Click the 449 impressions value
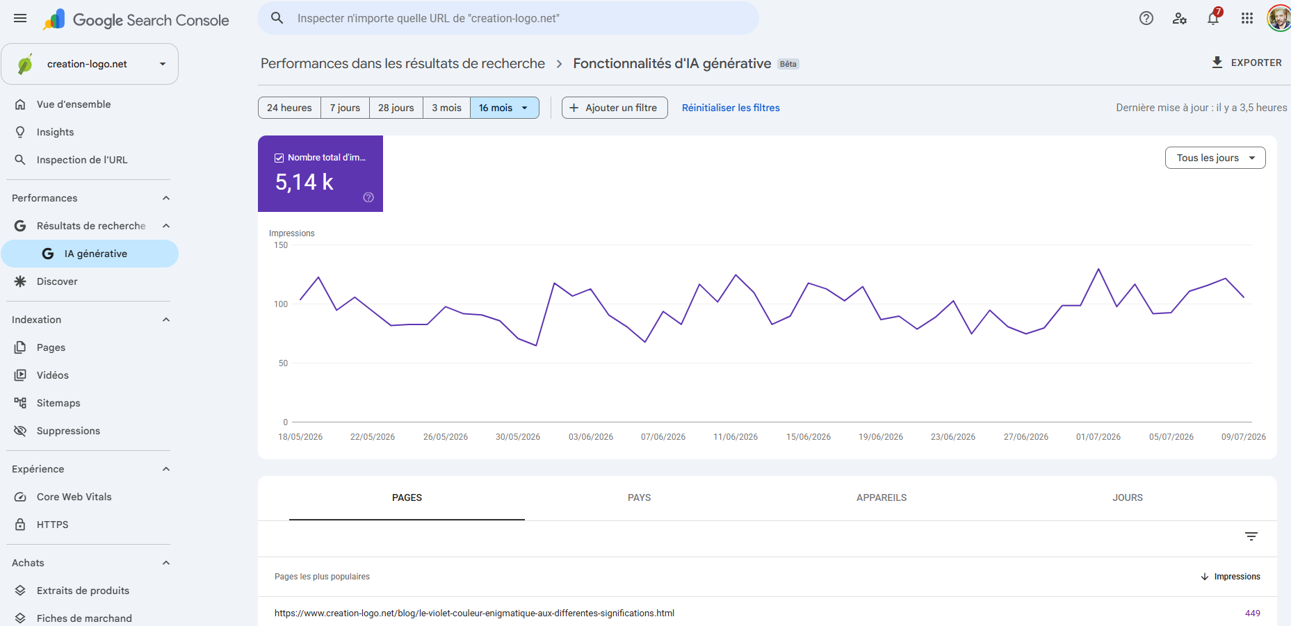The height and width of the screenshot is (626, 1291). click(1253, 613)
